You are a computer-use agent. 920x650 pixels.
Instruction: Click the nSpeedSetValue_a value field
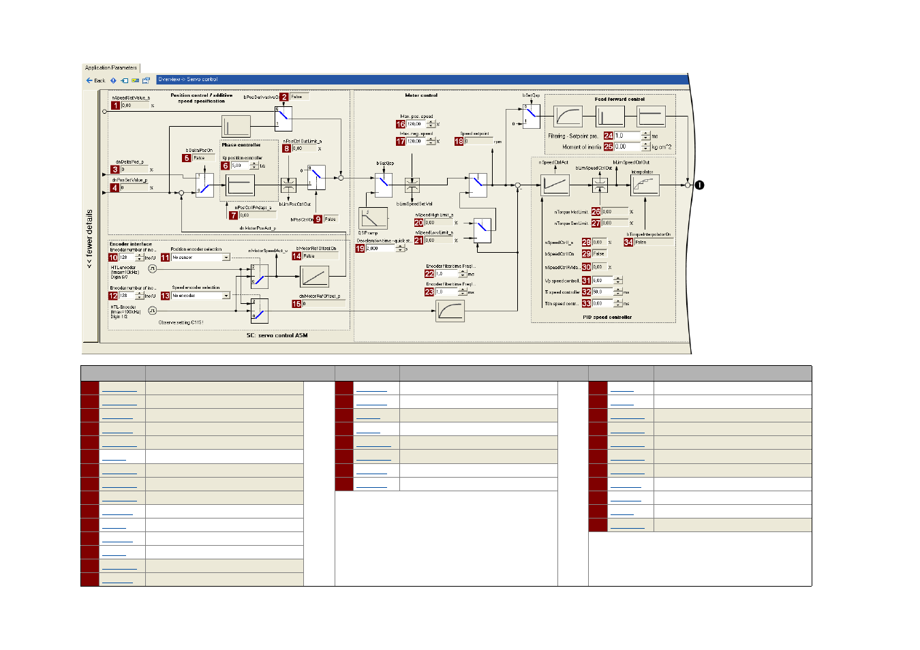(135, 106)
